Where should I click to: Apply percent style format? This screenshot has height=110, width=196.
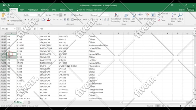pos(97,20)
